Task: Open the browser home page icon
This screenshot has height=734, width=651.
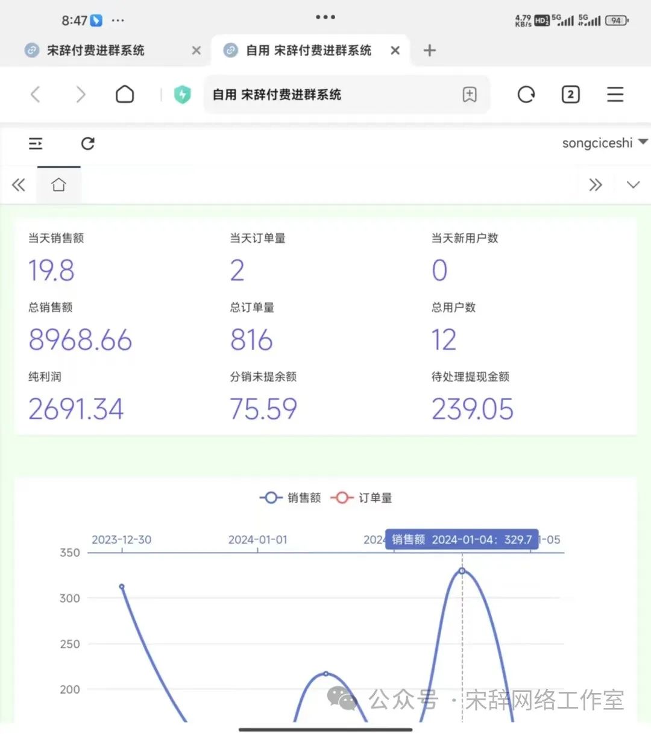Action: click(x=124, y=94)
